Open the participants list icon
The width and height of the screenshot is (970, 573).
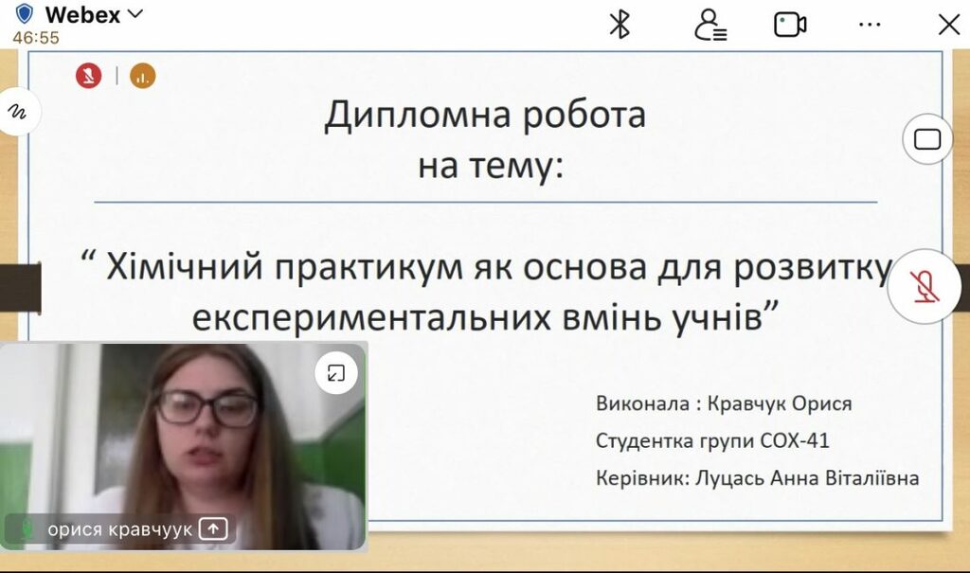[710, 25]
